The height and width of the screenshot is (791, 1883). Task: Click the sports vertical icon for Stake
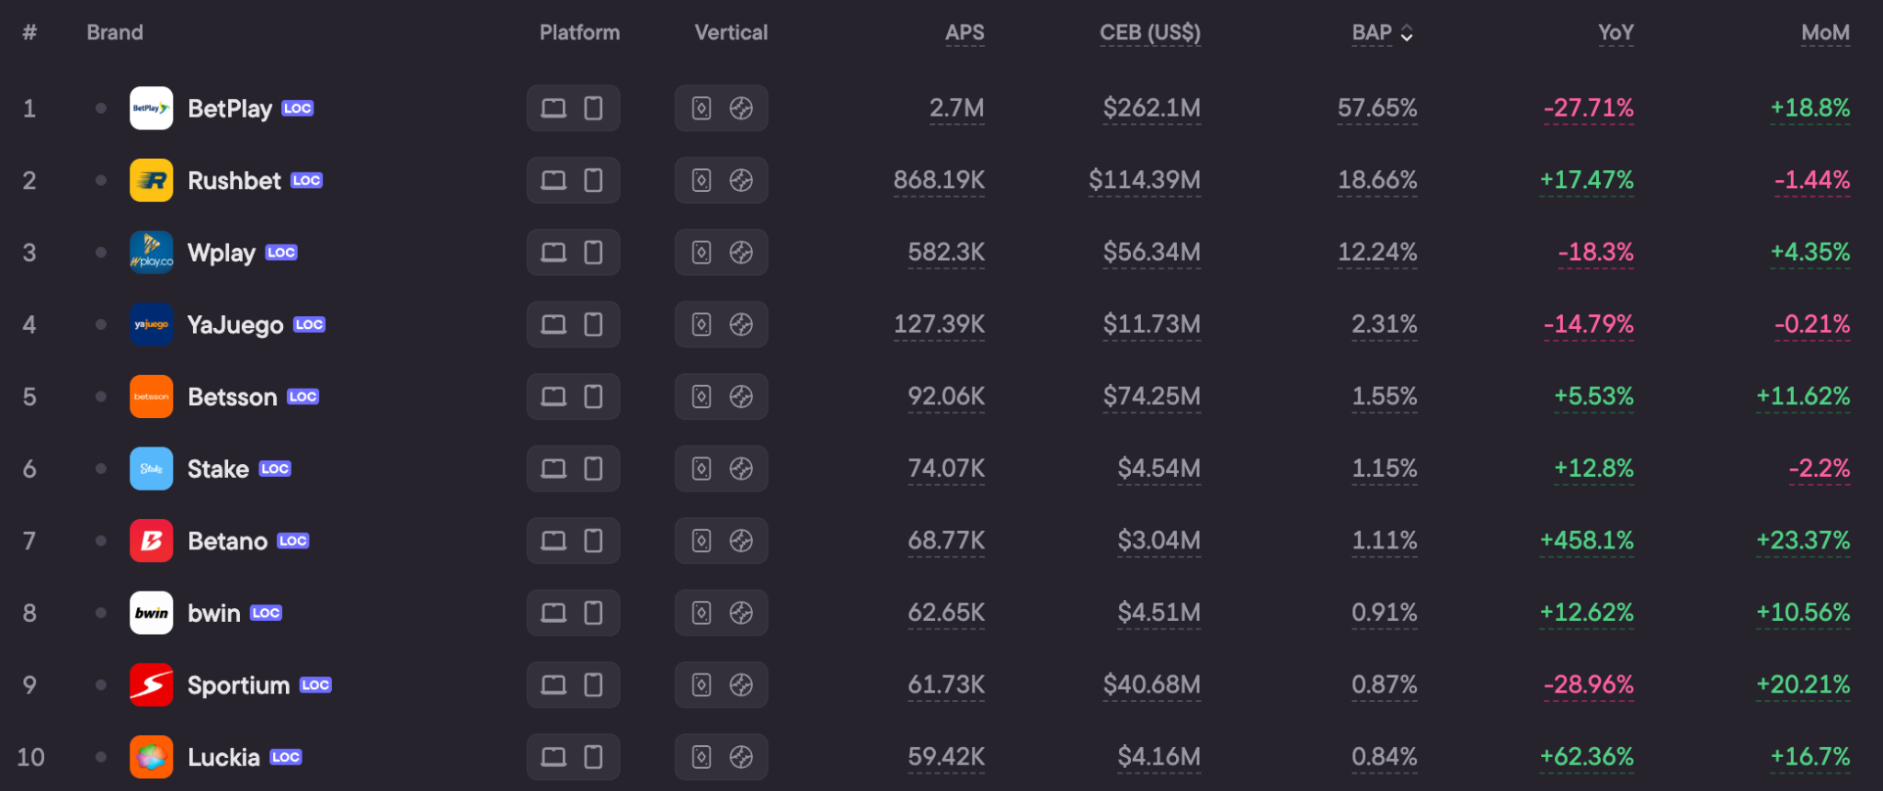[x=742, y=469]
